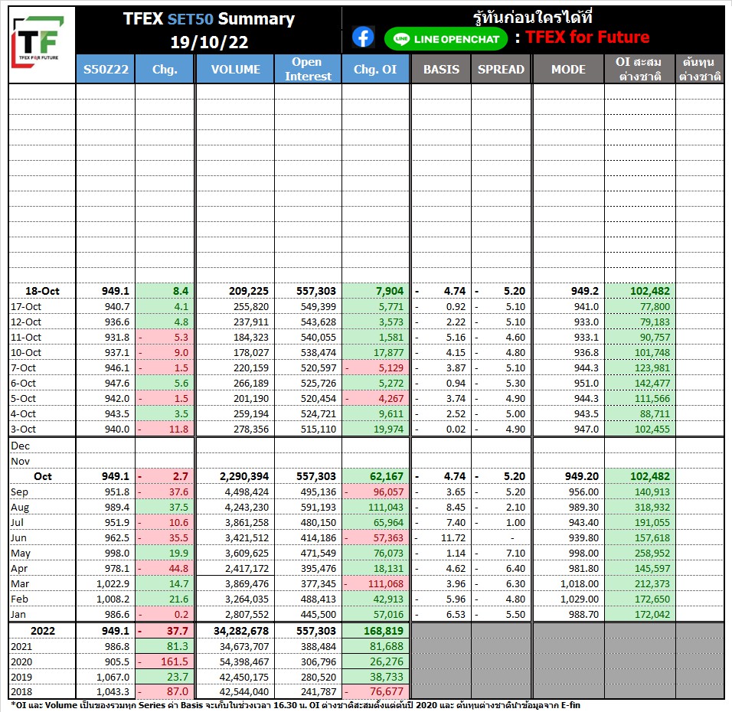
Task: Click the 2018 Chg. OI '76,677'
Action: coord(387,692)
